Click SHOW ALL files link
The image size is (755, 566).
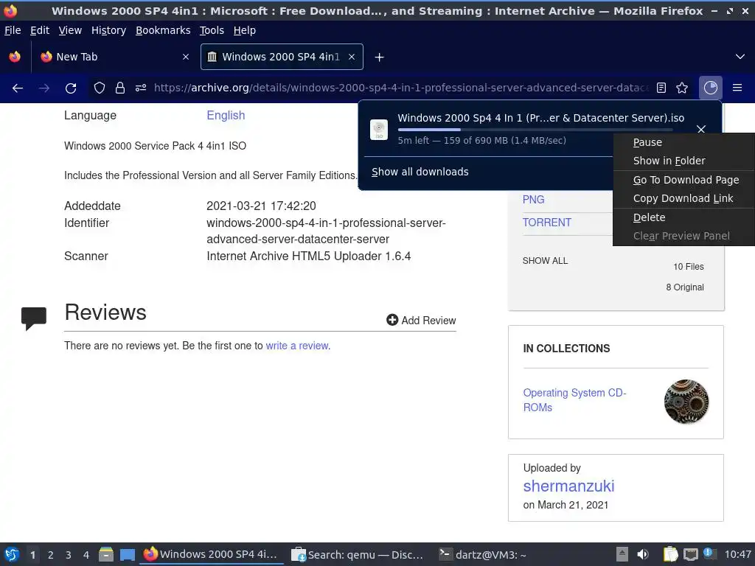[x=545, y=261]
